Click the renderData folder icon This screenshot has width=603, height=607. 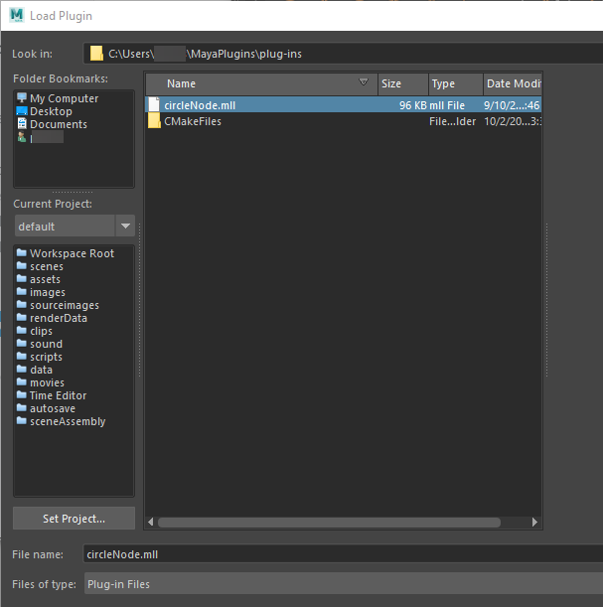[22, 318]
